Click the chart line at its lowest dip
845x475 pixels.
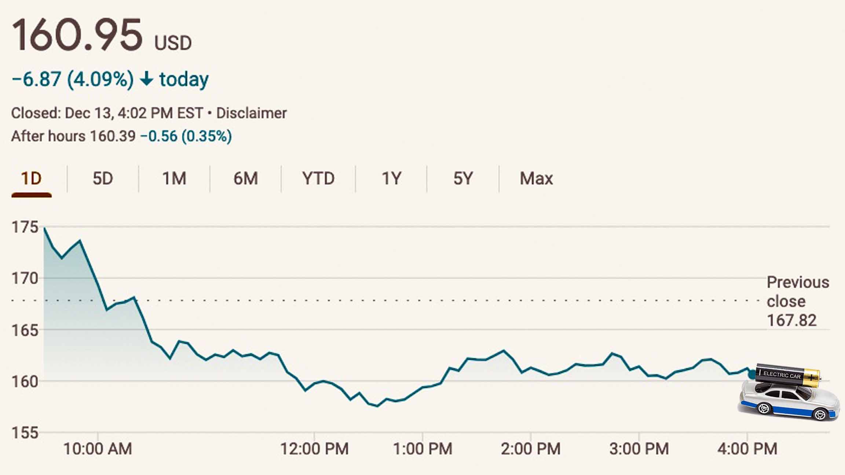point(378,407)
